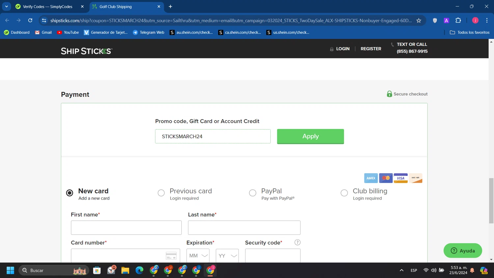The image size is (494, 278).
Task: Click the First name field
Action: (126, 228)
